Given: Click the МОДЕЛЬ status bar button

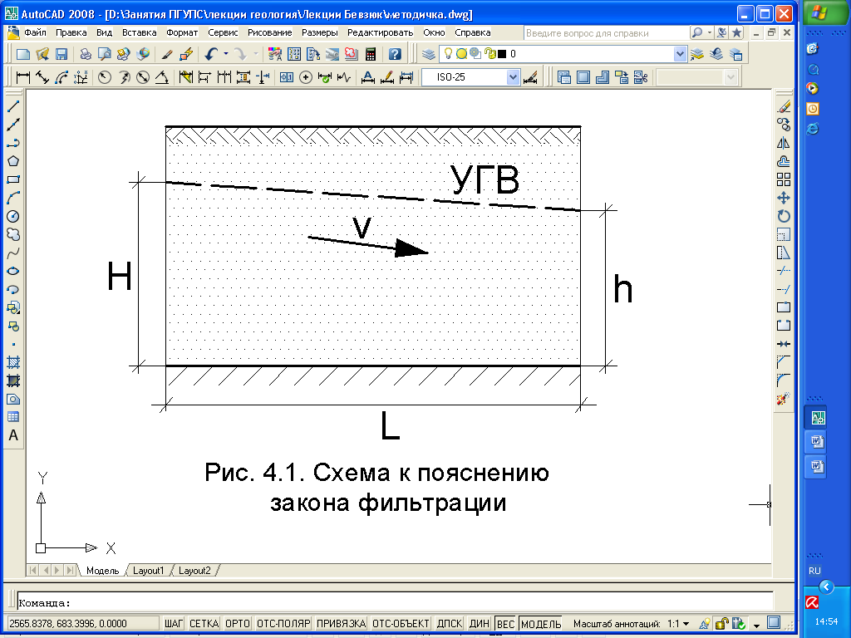Looking at the screenshot, I should (540, 624).
